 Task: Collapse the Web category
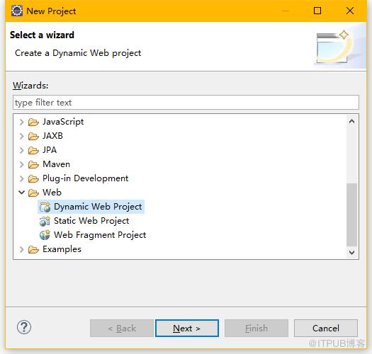(21, 193)
